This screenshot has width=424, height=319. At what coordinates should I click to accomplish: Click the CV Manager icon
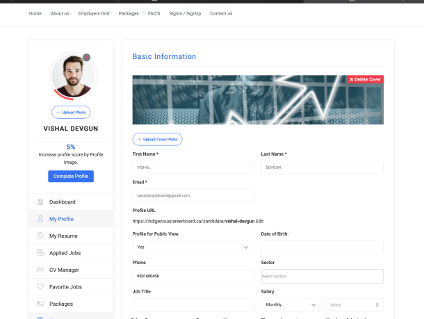[40, 270]
